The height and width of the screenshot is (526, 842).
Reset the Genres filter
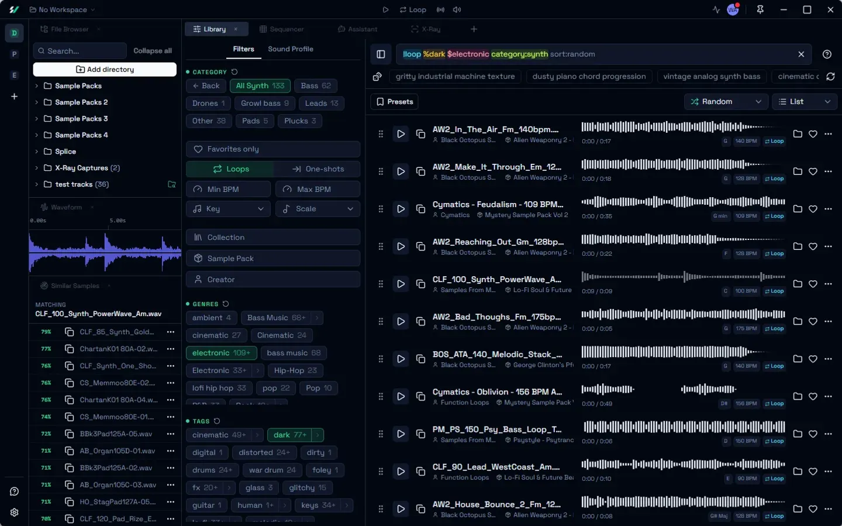click(x=226, y=304)
